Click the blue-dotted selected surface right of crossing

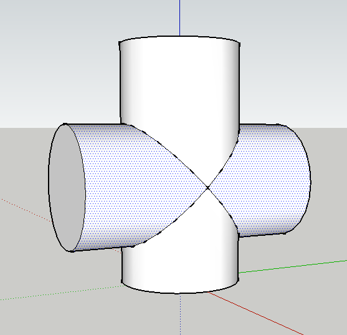tap(265, 180)
